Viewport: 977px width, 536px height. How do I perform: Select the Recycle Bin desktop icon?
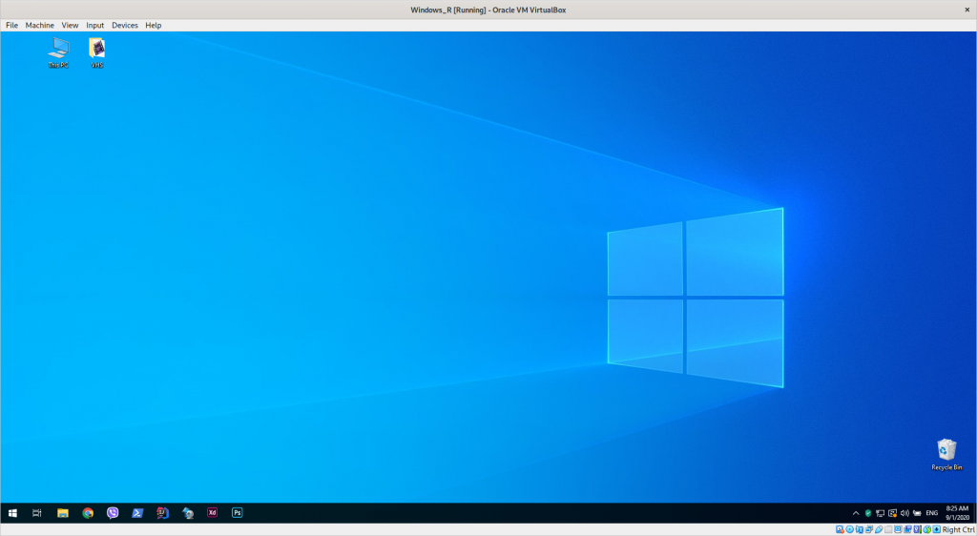pyautogui.click(x=946, y=454)
